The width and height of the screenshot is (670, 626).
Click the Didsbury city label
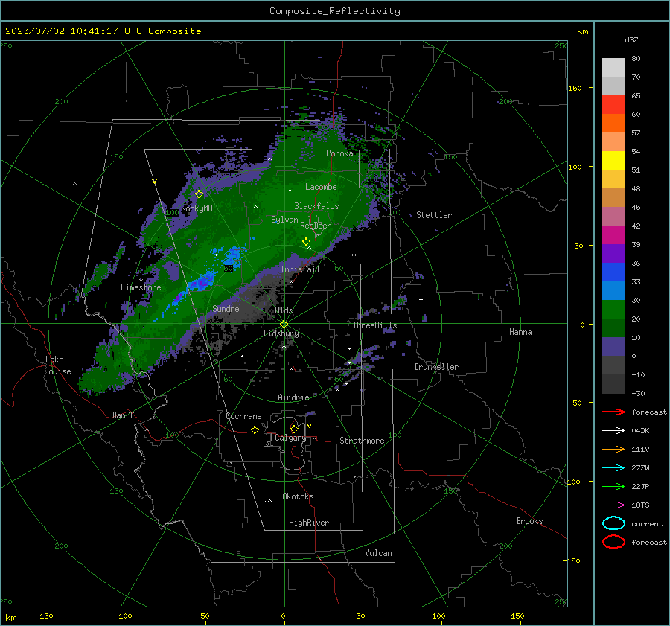pos(281,333)
